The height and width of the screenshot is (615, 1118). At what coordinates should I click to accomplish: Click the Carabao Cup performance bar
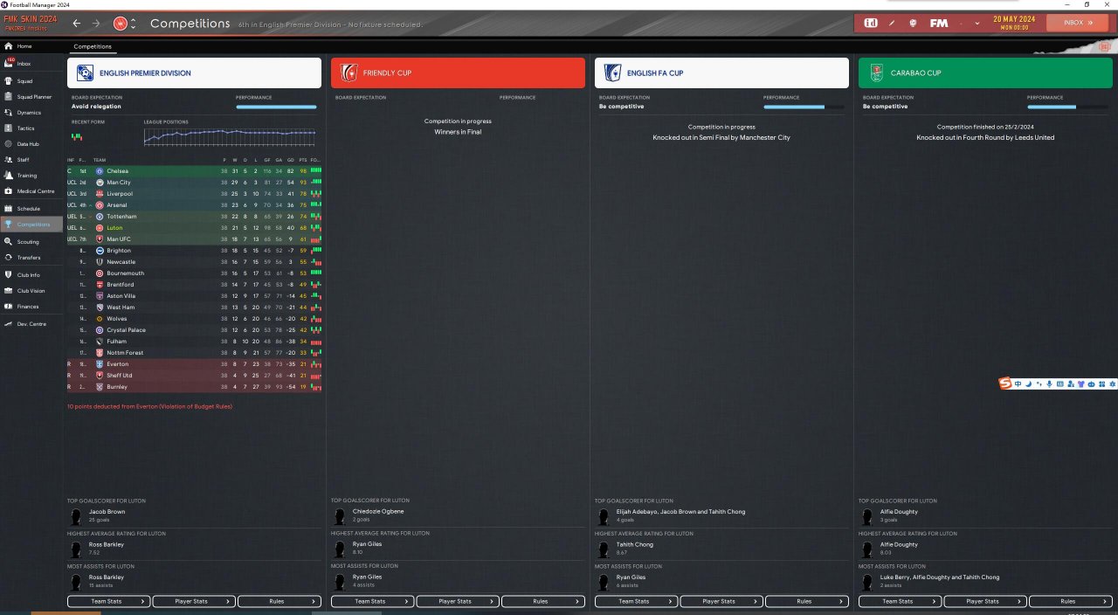tap(1067, 107)
